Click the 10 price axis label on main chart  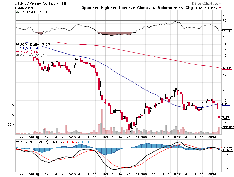(224, 91)
